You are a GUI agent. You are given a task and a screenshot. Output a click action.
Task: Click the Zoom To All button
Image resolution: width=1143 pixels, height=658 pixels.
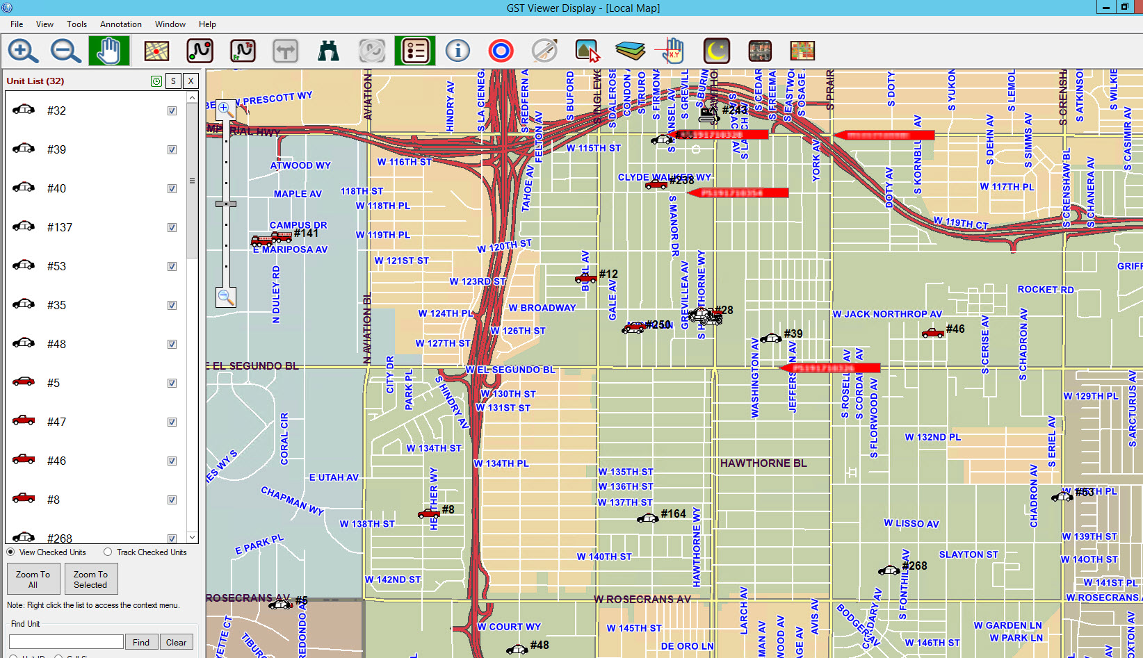[33, 579]
